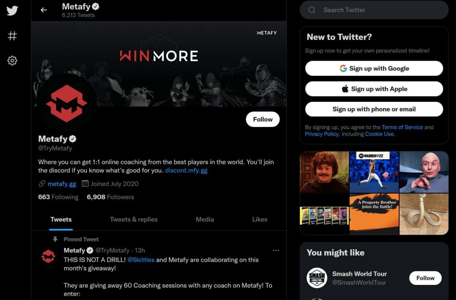Open the Settings gear icon

click(12, 61)
